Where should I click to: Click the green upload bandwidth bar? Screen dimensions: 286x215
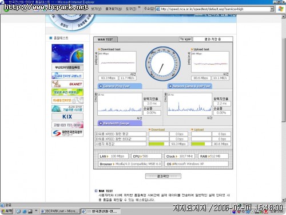[x=198, y=144]
